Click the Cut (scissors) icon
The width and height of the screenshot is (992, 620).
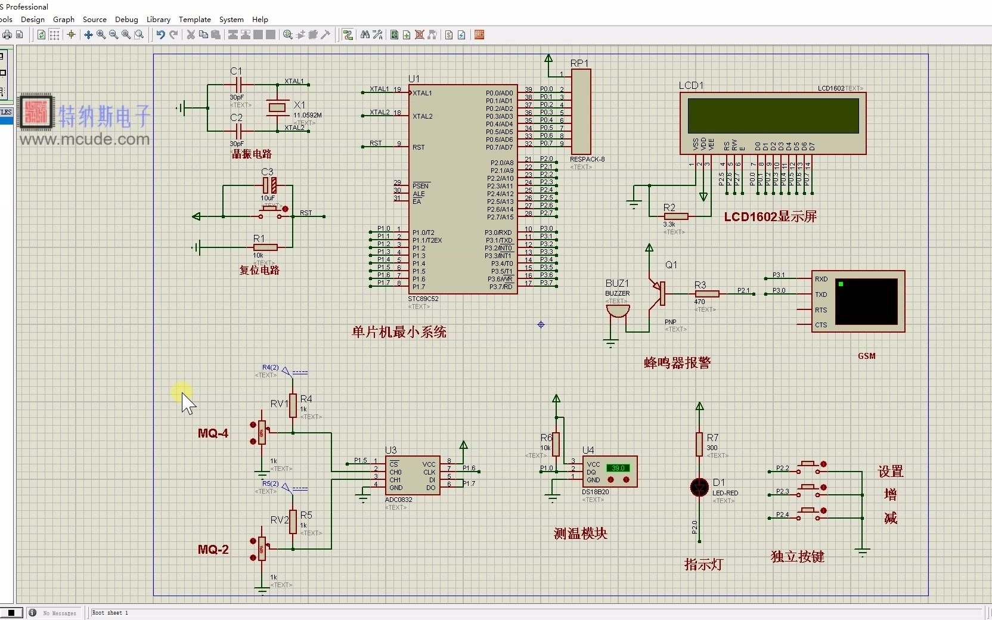(191, 35)
